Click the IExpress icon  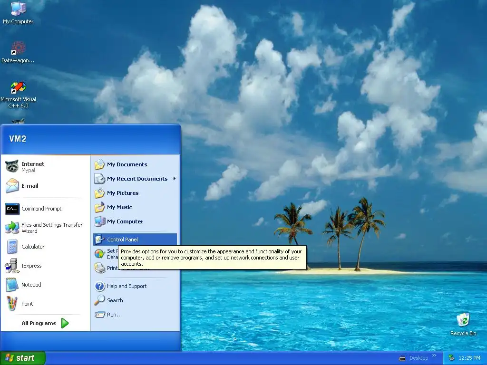click(12, 266)
